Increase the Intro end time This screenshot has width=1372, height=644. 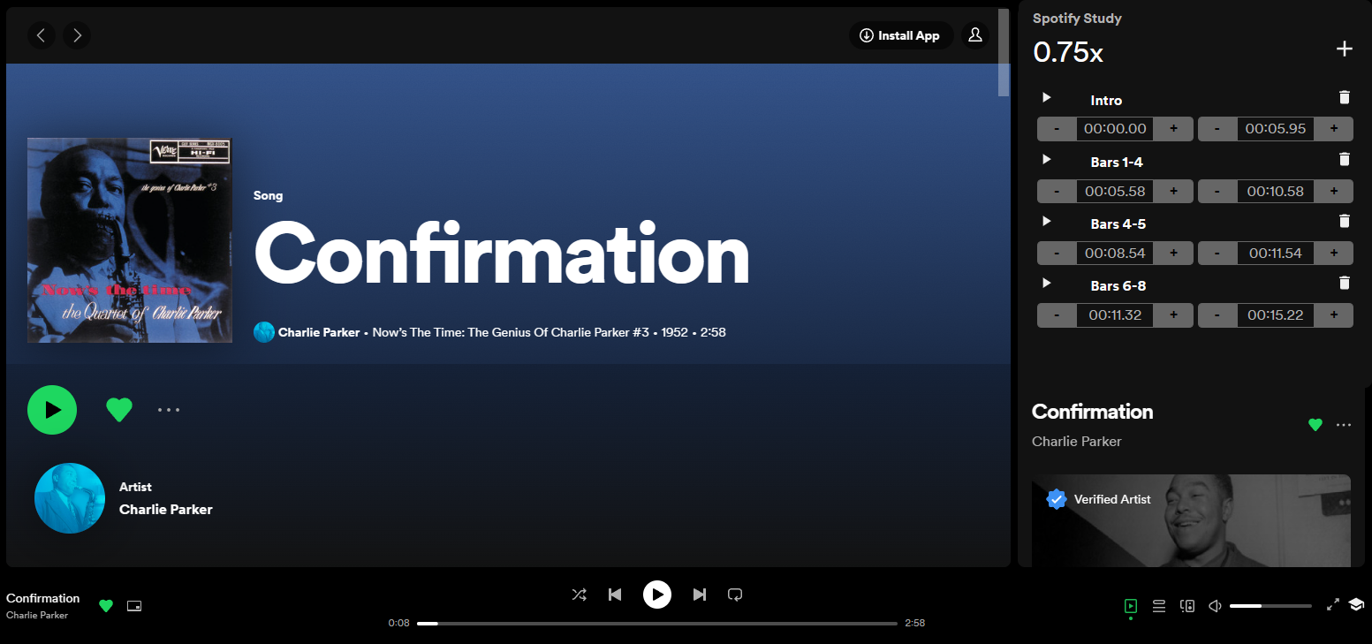pyautogui.click(x=1334, y=129)
